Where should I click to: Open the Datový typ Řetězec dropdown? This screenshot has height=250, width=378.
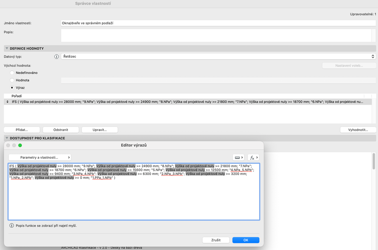[218, 57]
